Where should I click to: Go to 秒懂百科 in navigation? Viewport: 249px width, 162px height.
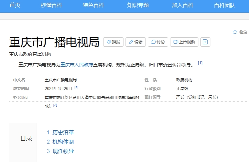51,5
